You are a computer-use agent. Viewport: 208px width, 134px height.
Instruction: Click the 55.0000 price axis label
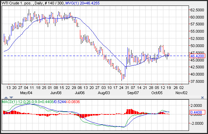click(197, 31)
